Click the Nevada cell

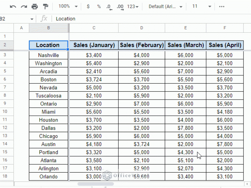(x=48, y=87)
